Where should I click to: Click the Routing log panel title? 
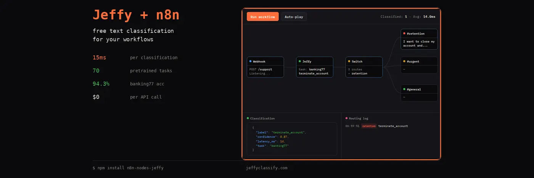(x=359, y=119)
